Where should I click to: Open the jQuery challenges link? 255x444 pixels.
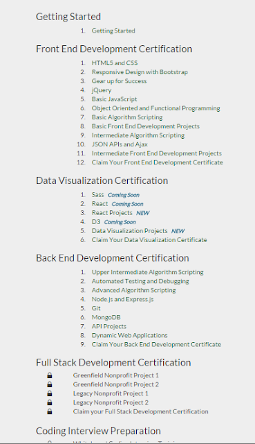(102, 90)
